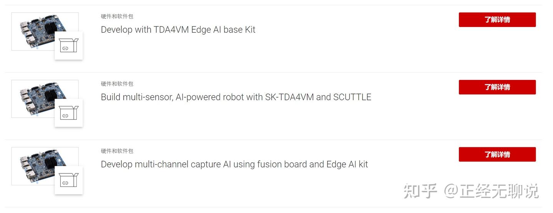Click the package box icon for the fusion board entry
This screenshot has height=213, width=553.
69,180
